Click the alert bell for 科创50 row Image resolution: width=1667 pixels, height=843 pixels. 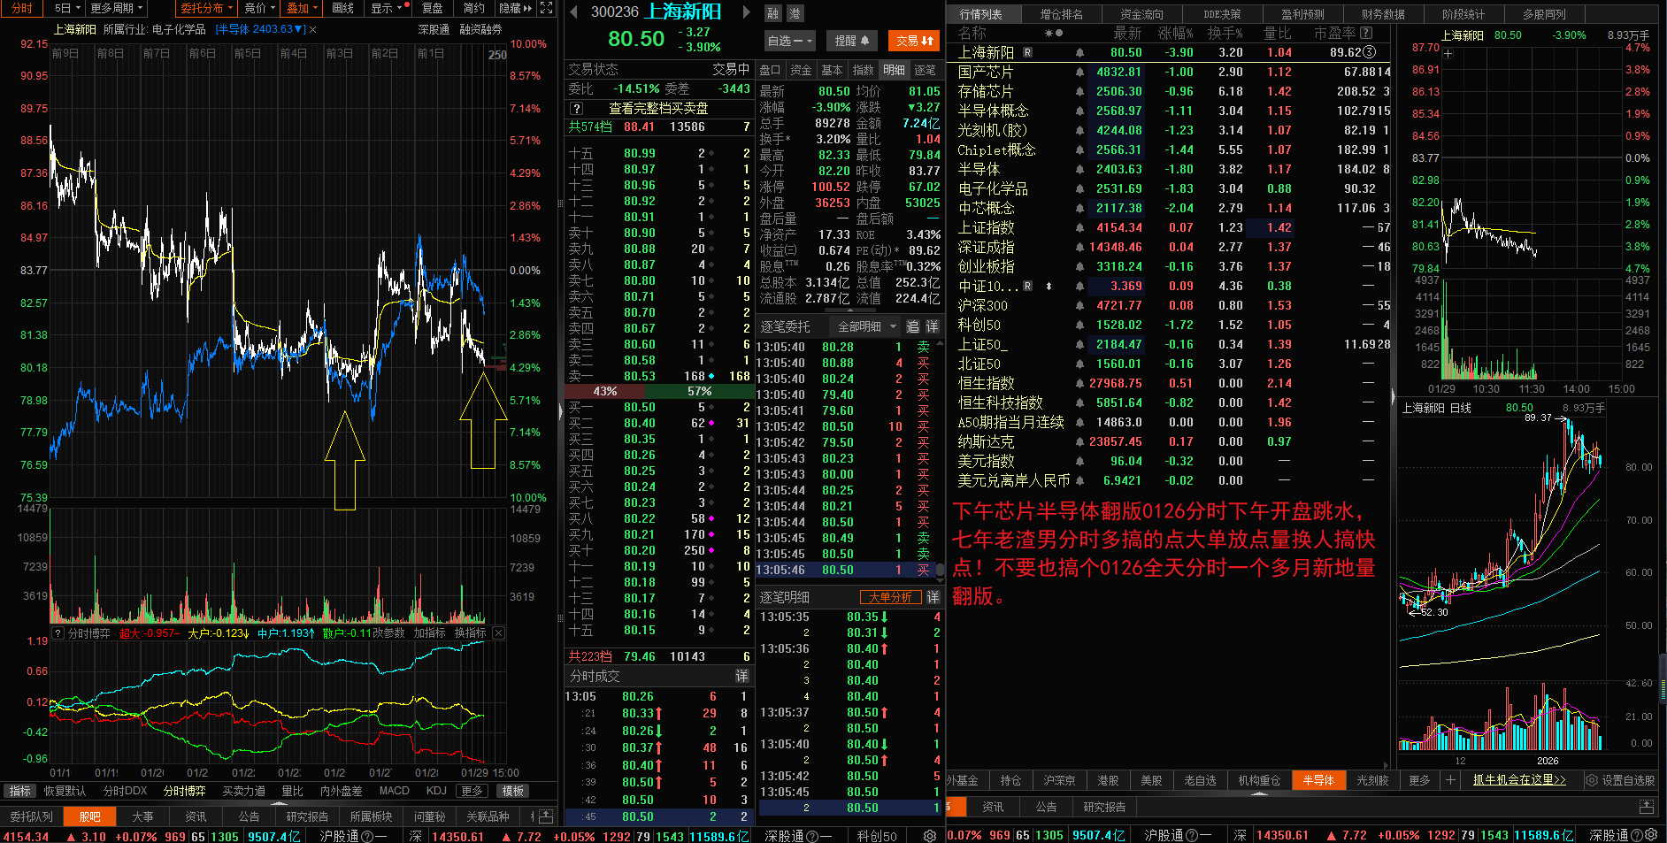[1079, 325]
